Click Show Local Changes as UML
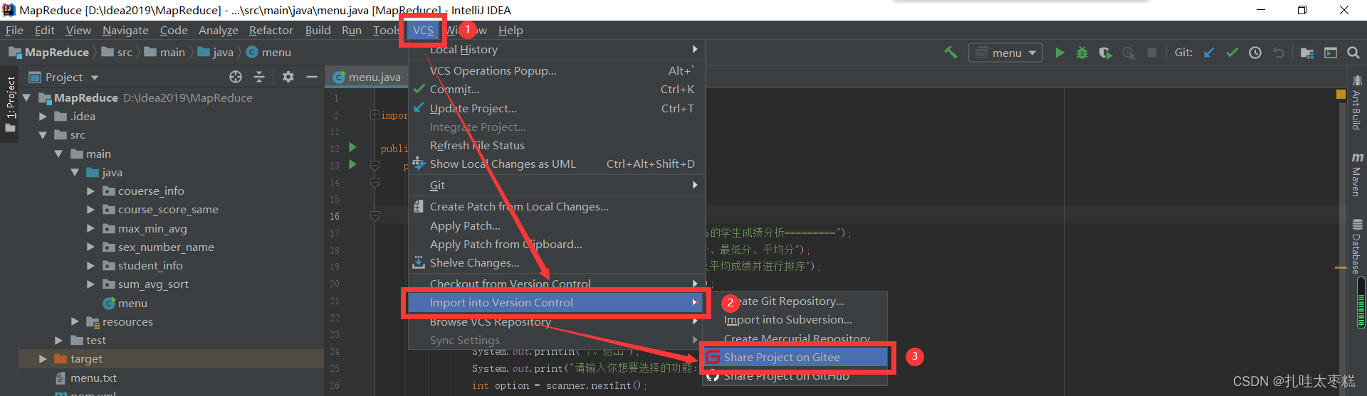1367x396 pixels. [556, 164]
